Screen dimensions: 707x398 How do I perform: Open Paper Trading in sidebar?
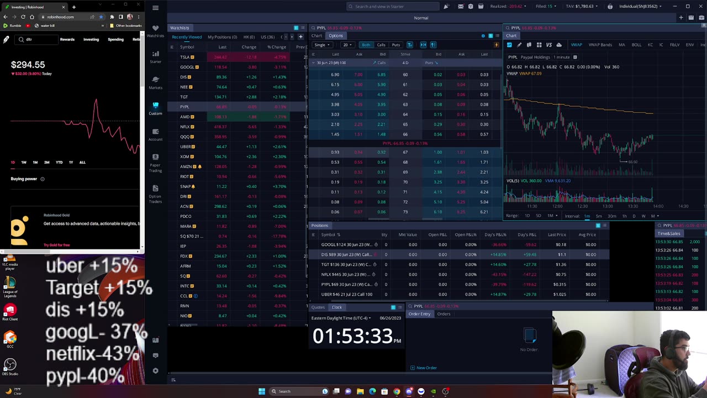(155, 164)
